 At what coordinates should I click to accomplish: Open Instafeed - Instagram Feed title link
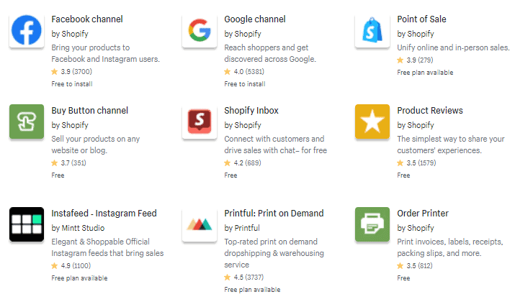104,214
